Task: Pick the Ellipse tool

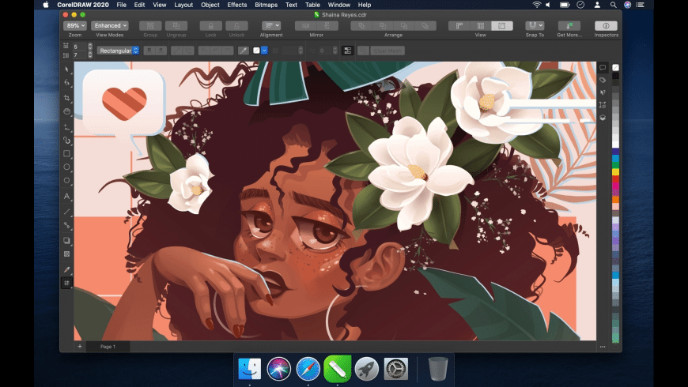Action: coord(66,167)
